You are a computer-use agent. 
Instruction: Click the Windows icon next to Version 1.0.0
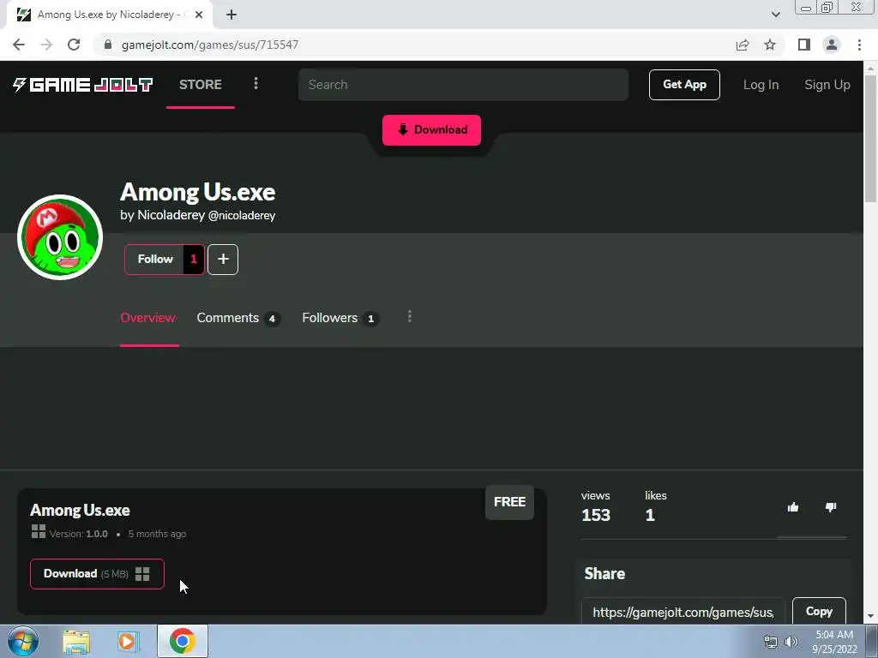38,531
